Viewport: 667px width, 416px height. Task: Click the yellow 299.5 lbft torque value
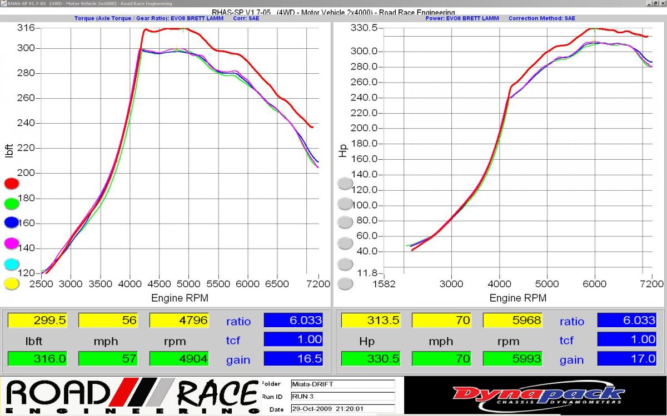point(38,320)
